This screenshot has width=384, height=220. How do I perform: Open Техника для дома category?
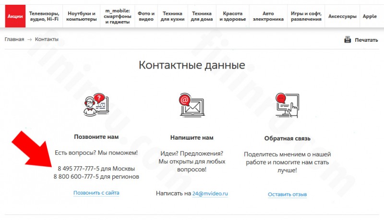click(202, 16)
